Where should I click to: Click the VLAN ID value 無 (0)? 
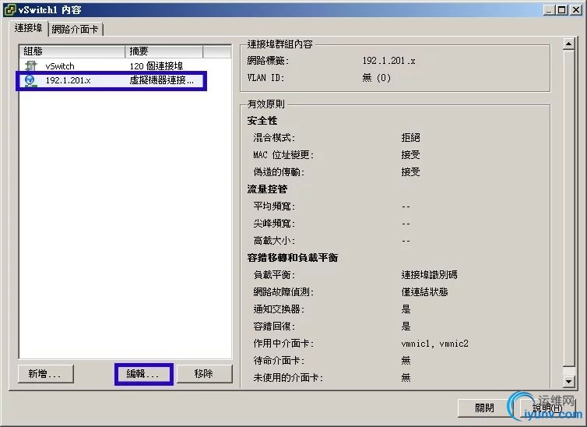pyautogui.click(x=377, y=78)
